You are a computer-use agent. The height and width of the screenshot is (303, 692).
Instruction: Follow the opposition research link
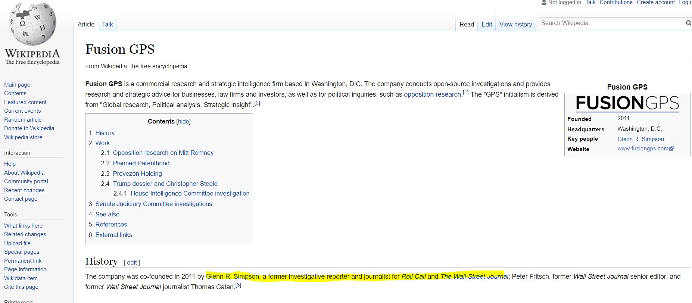(x=433, y=94)
